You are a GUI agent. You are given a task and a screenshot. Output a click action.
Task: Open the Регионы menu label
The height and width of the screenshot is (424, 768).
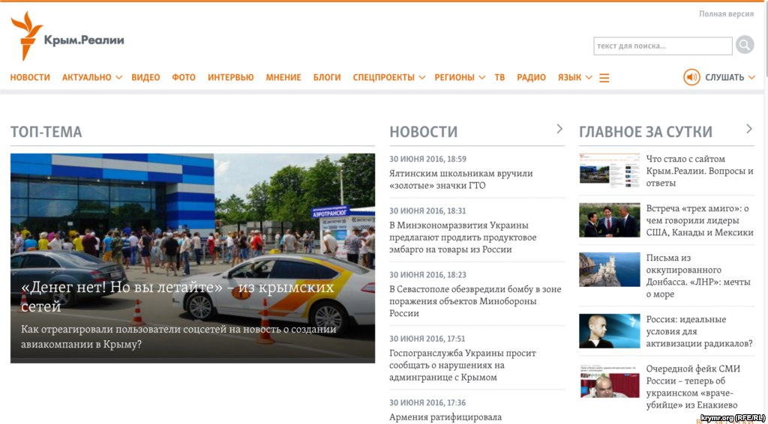454,77
